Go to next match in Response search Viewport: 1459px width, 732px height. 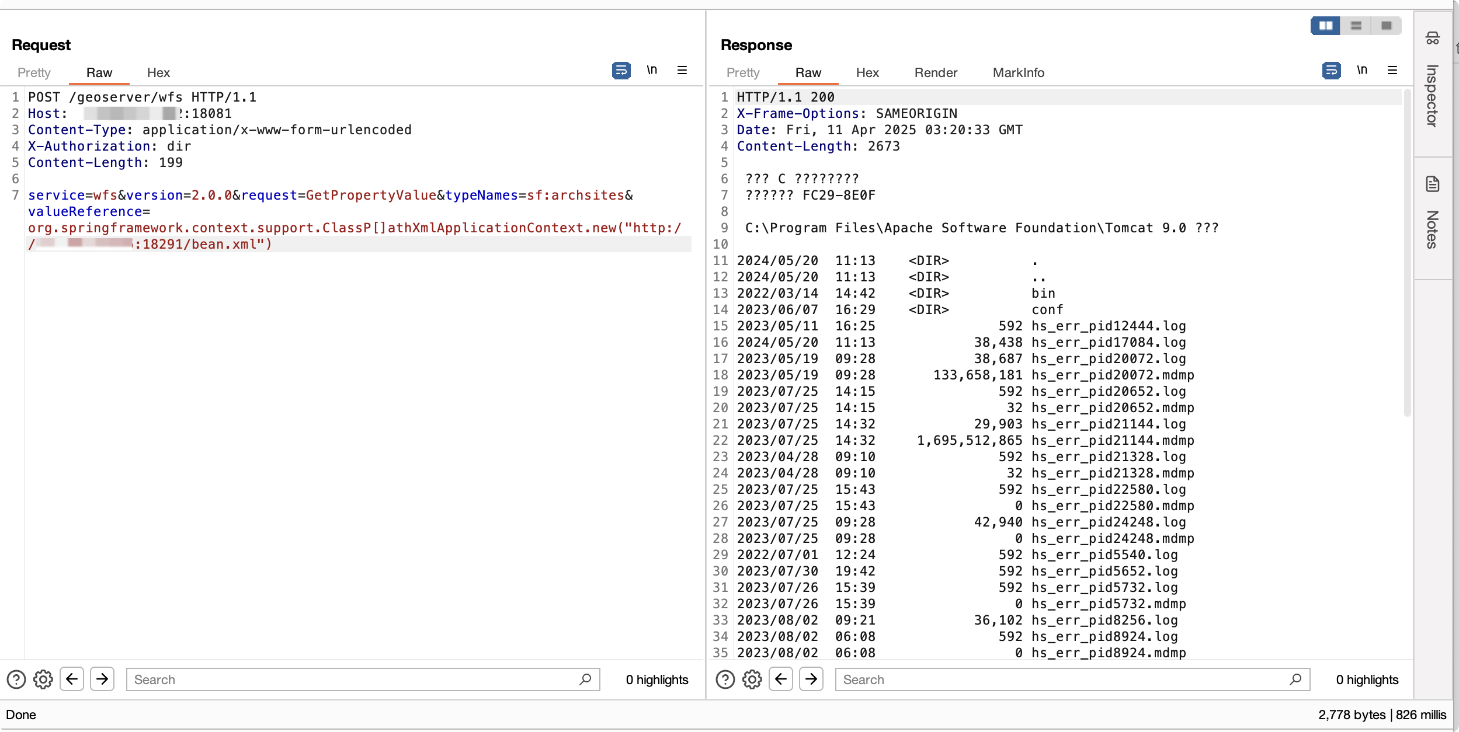click(811, 679)
